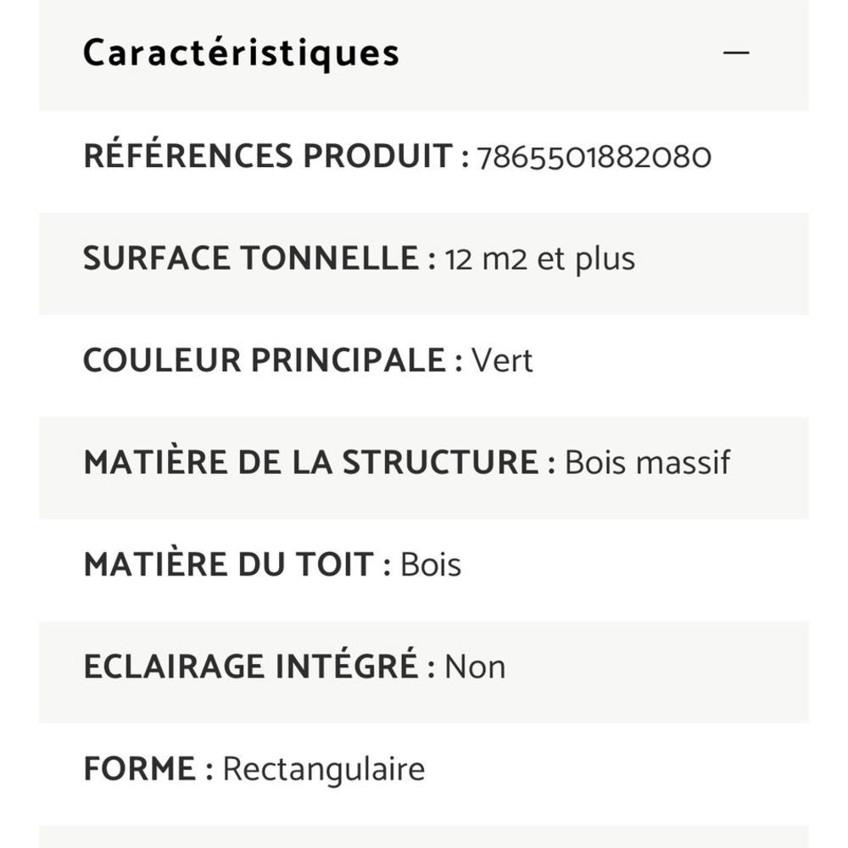Select the "Non" lighting value
Image resolution: width=848 pixels, height=848 pixels.
(x=475, y=667)
